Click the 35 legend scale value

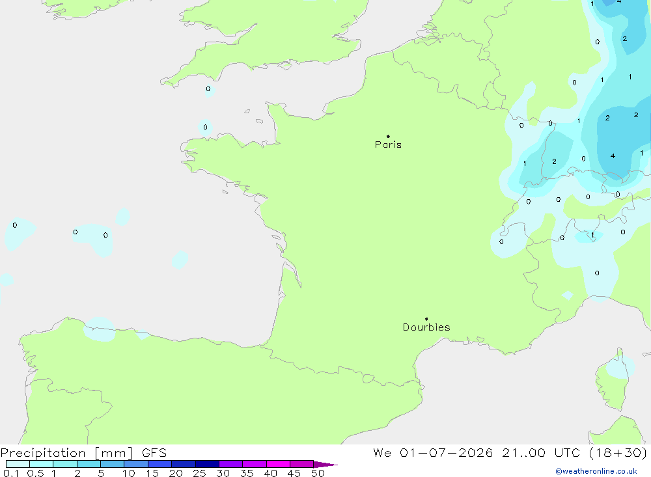pyautogui.click(x=247, y=473)
